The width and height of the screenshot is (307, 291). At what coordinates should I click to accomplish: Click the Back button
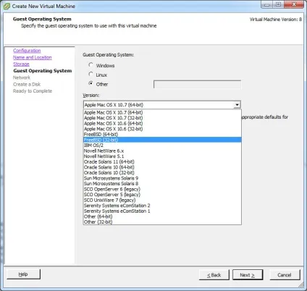(214, 275)
